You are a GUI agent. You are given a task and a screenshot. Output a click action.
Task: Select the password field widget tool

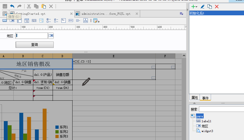click(71, 21)
